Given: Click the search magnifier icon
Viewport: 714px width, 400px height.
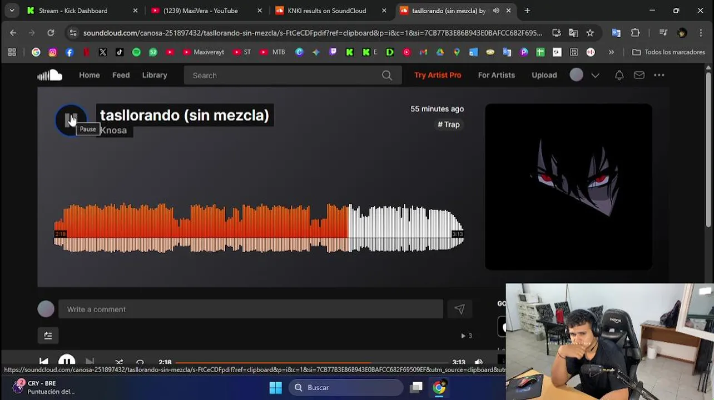Looking at the screenshot, I should click(387, 76).
